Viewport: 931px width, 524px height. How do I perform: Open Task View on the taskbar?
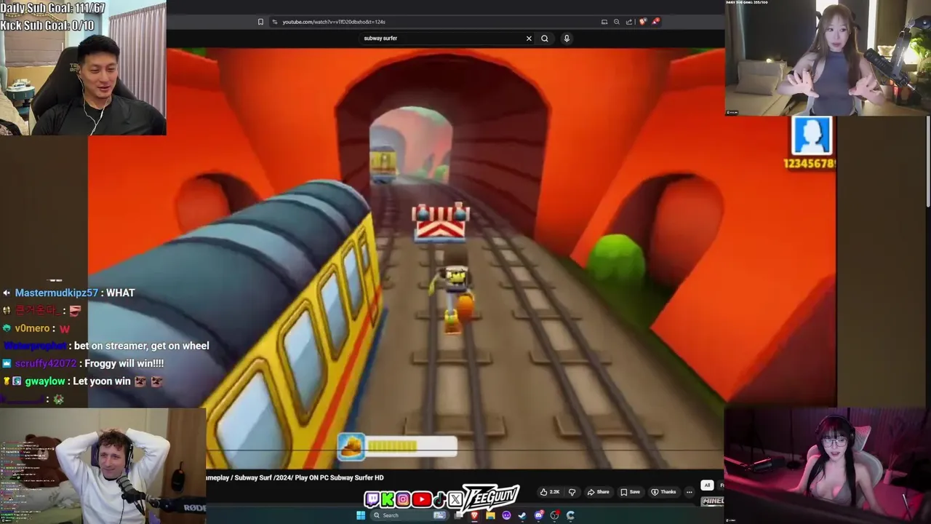coord(459,515)
